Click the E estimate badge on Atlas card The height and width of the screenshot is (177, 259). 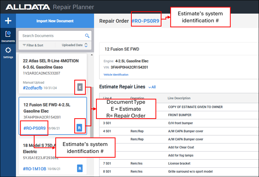[80, 87]
